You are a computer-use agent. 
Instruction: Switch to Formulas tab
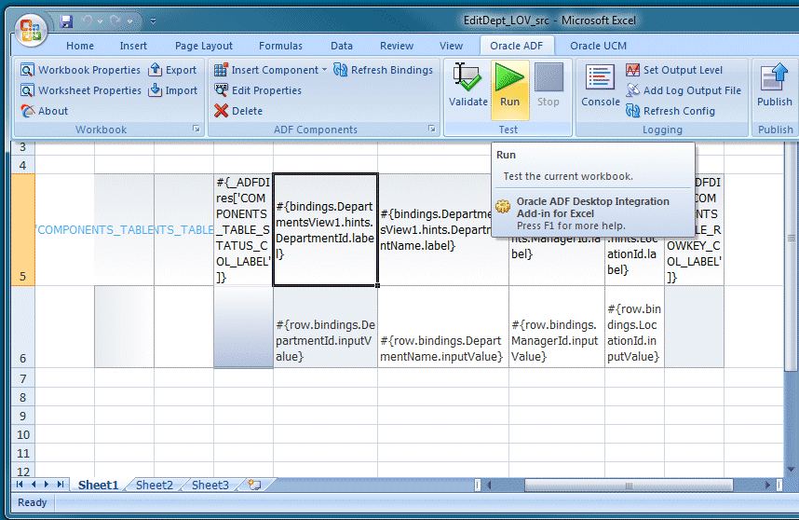pyautogui.click(x=281, y=46)
